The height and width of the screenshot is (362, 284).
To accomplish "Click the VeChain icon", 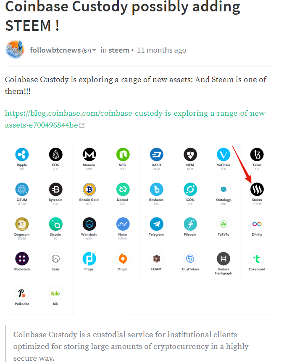I will tap(224, 154).
